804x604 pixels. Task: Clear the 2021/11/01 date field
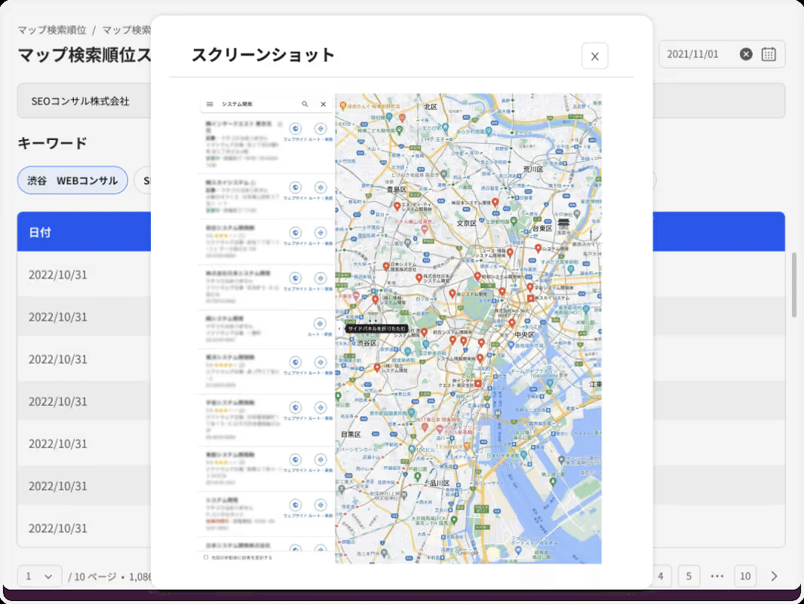(746, 53)
